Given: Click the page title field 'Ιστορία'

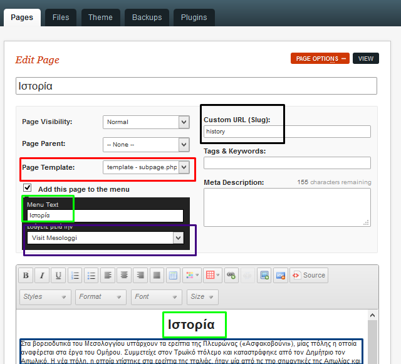Looking at the screenshot, I should (196, 86).
